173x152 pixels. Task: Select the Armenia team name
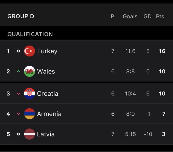point(49,114)
